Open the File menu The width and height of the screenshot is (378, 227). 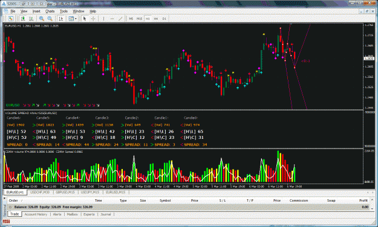pyautogui.click(x=13, y=11)
